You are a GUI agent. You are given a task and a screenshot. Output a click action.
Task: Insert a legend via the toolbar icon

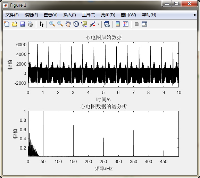click(x=126, y=24)
